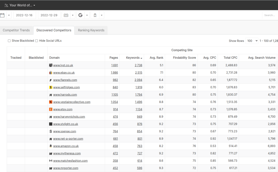This screenshot has height=172, width=278.
Task: Expand the Google search engine dropdown arrow
Action: [x=87, y=15]
